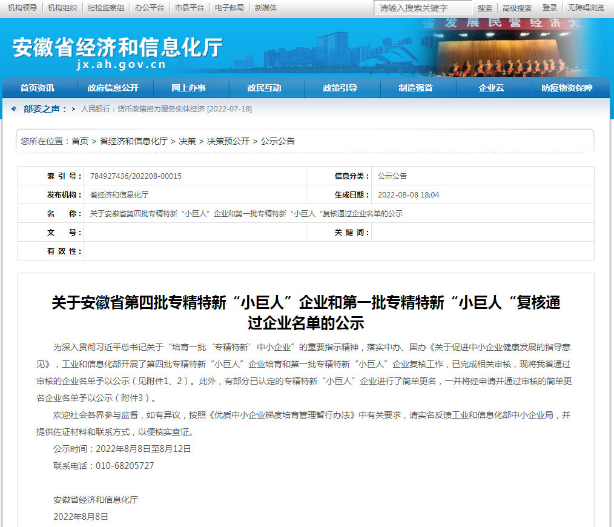Click 决策预公开 in the breadcrumb
The height and width of the screenshot is (527, 614).
click(228, 141)
